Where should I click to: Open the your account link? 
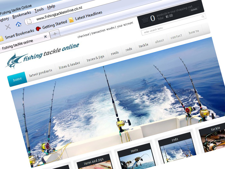[124, 26]
